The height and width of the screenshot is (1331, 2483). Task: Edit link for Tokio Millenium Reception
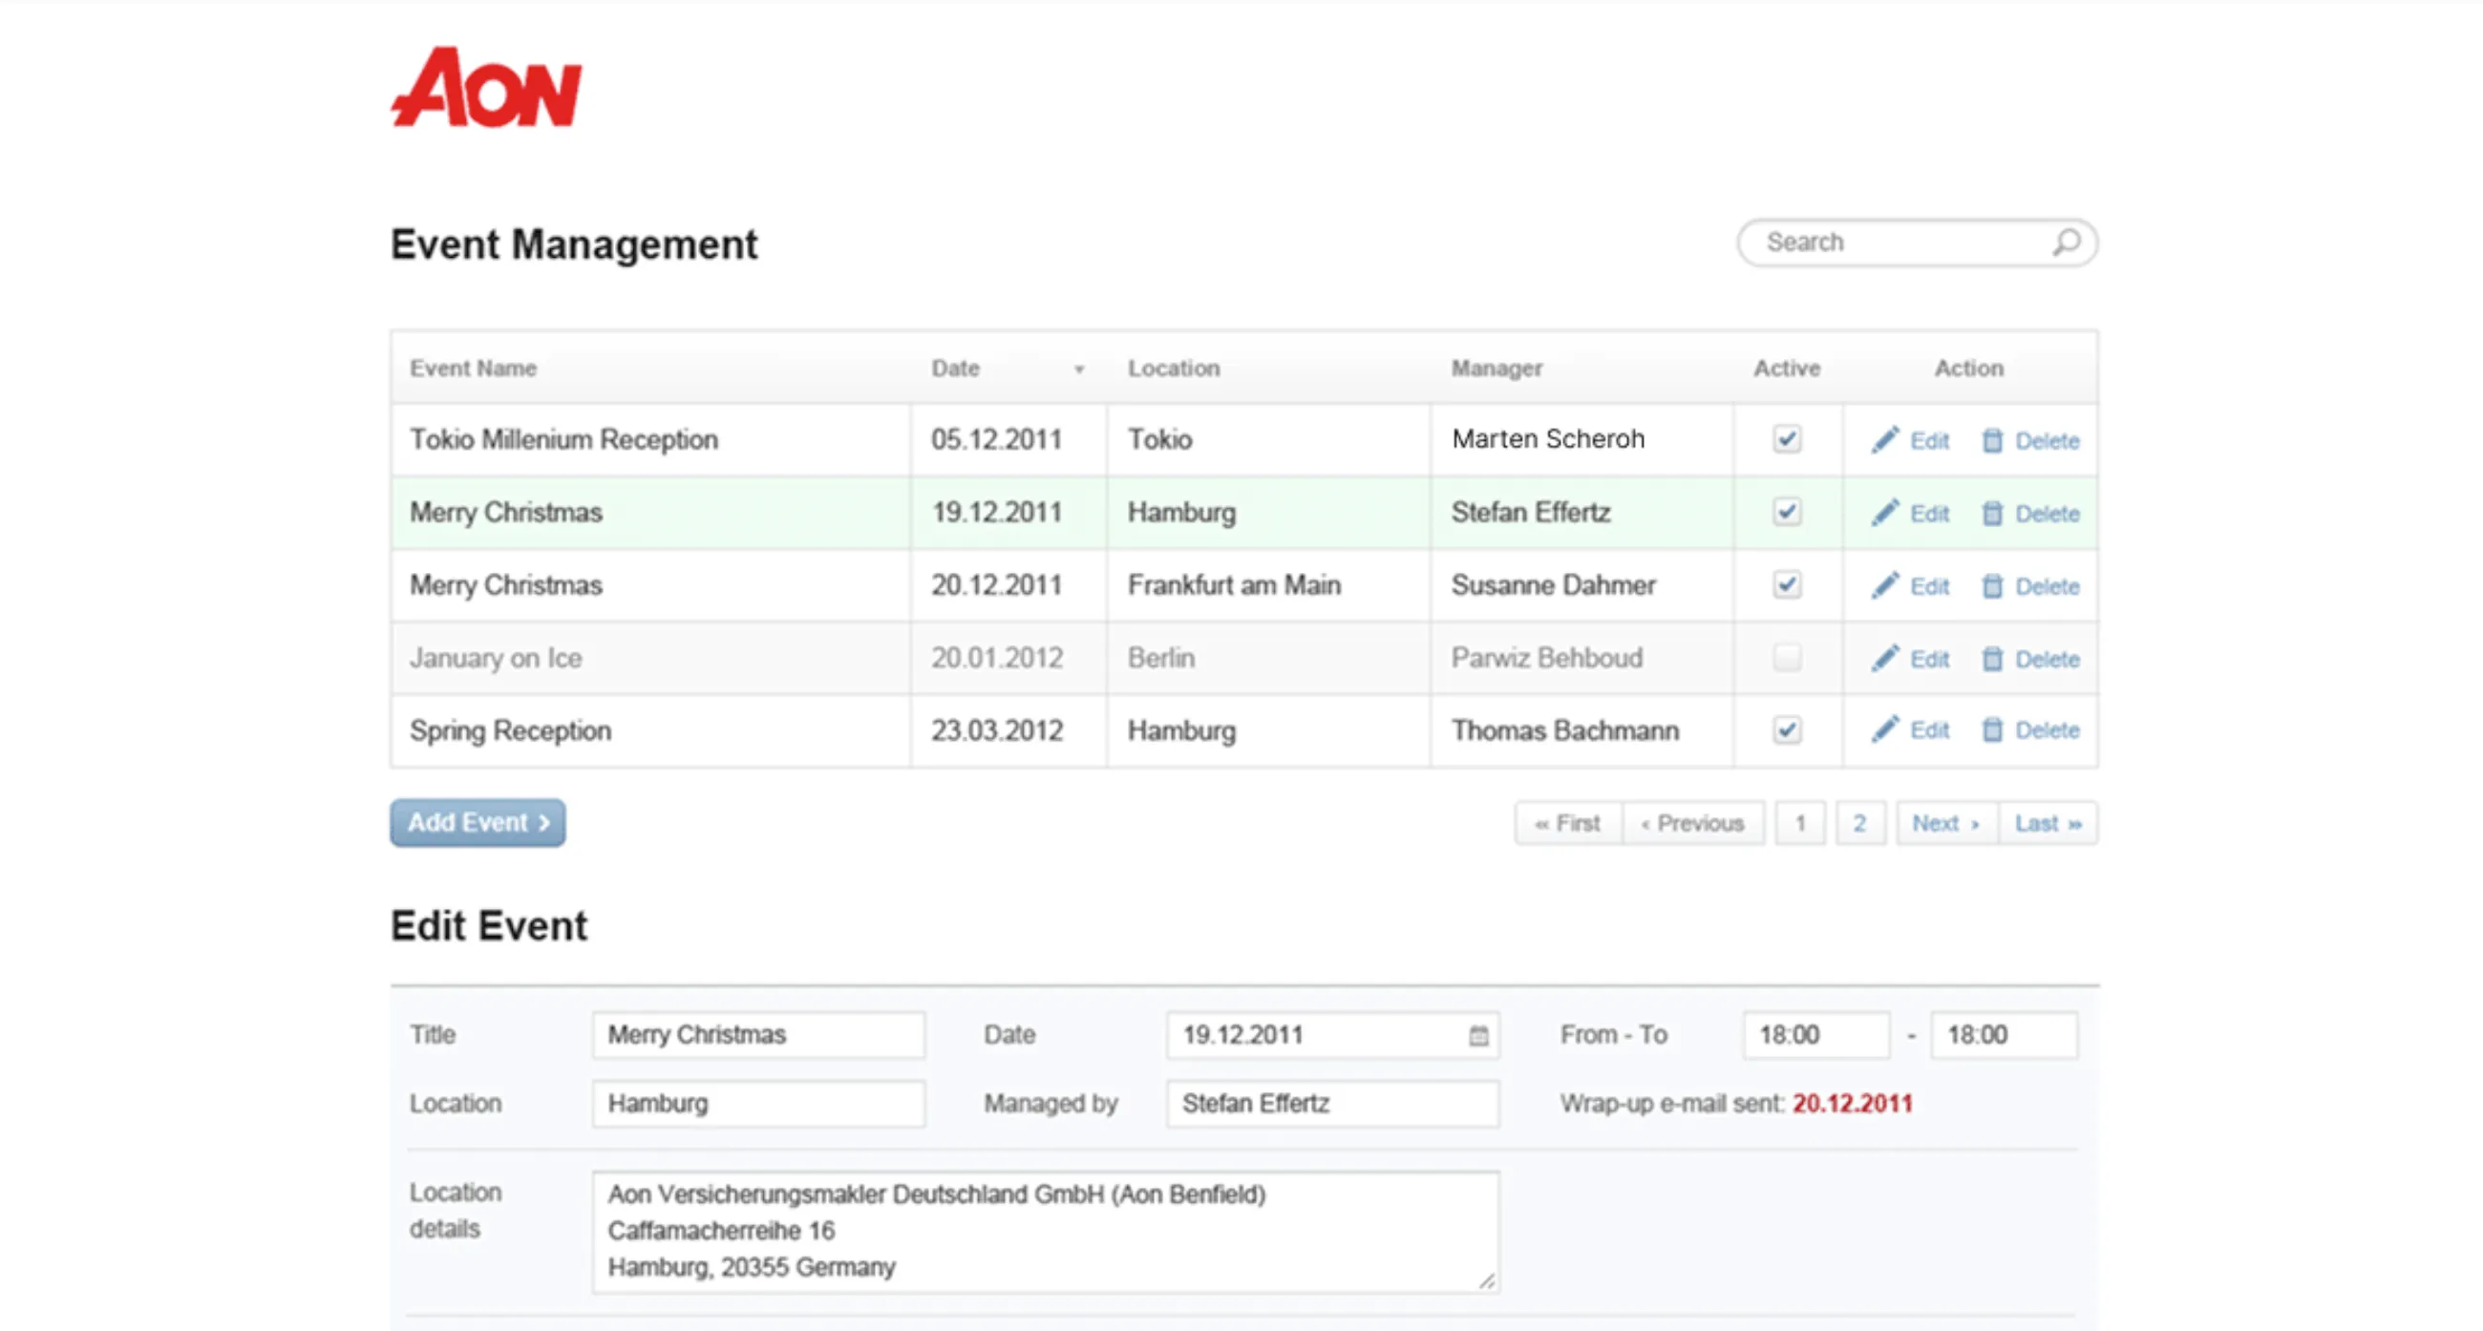[x=1929, y=441]
